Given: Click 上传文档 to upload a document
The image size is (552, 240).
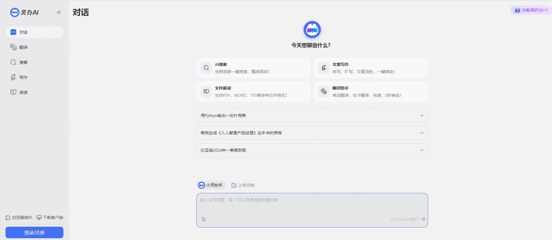Looking at the screenshot, I should (243, 185).
